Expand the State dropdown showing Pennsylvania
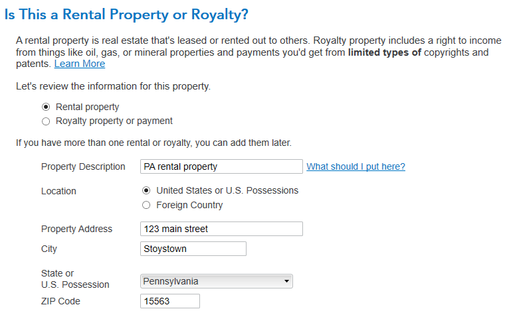 point(217,281)
